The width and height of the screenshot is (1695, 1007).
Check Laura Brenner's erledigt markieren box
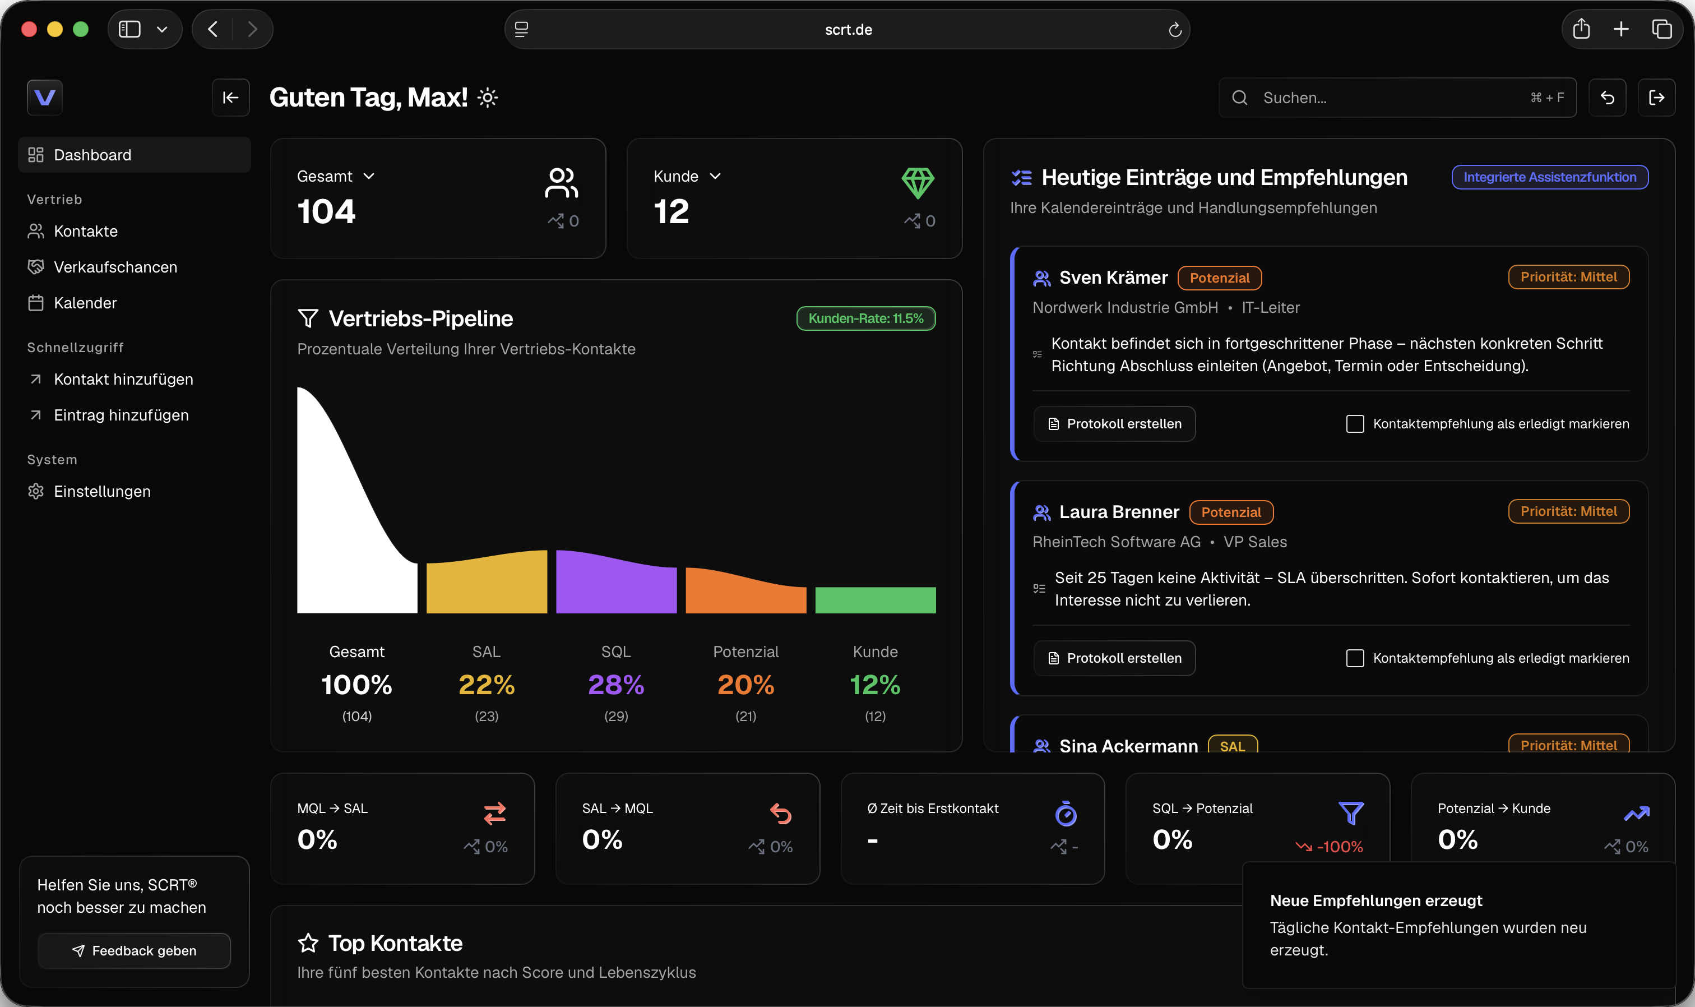click(x=1355, y=658)
